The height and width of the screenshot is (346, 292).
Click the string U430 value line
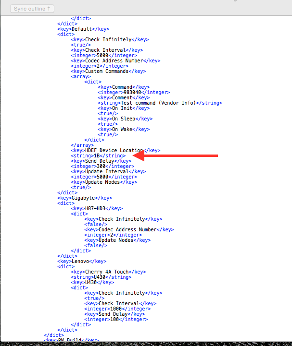pos(101,277)
